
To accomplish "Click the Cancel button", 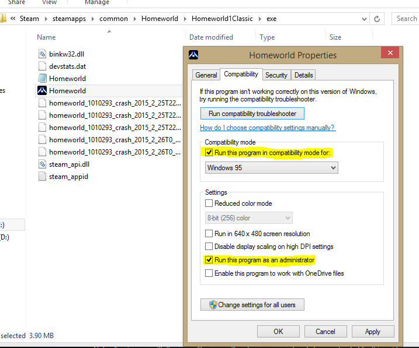I will coord(325,332).
